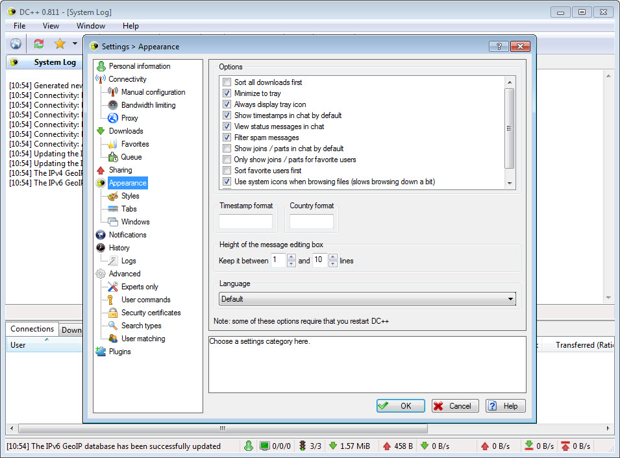Open the star toolbar dropdown arrow
The height and width of the screenshot is (458, 620).
[x=75, y=43]
